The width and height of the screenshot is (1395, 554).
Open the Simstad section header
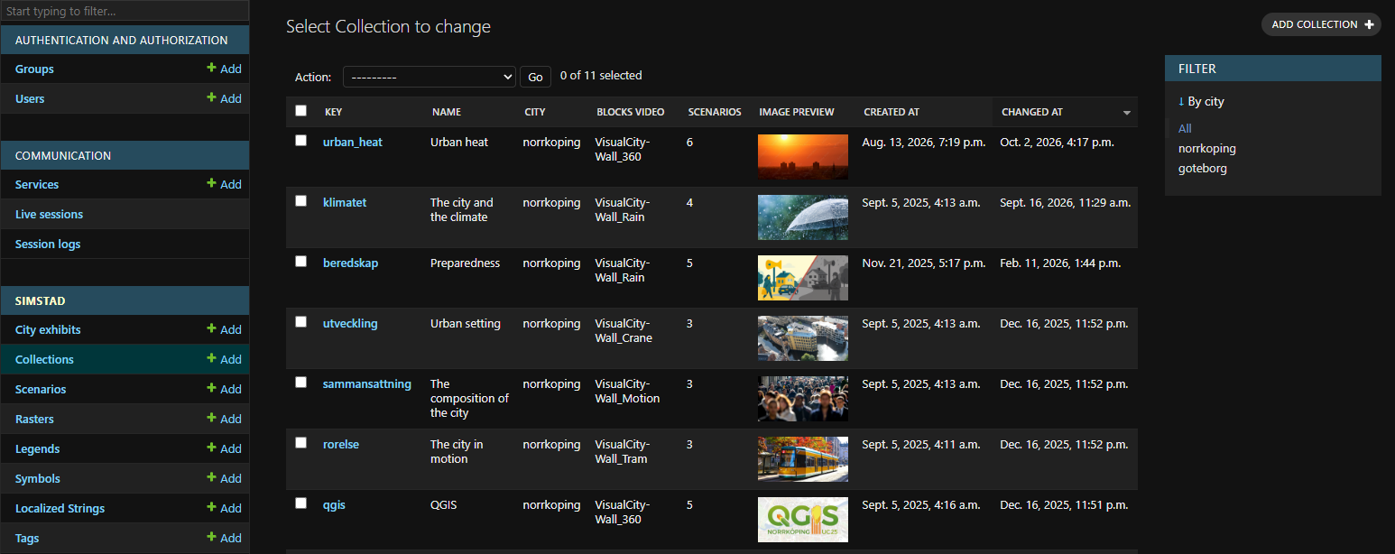click(x=41, y=300)
